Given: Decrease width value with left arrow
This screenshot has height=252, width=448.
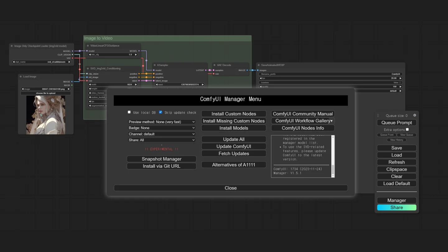Looking at the screenshot, I should (90, 85).
